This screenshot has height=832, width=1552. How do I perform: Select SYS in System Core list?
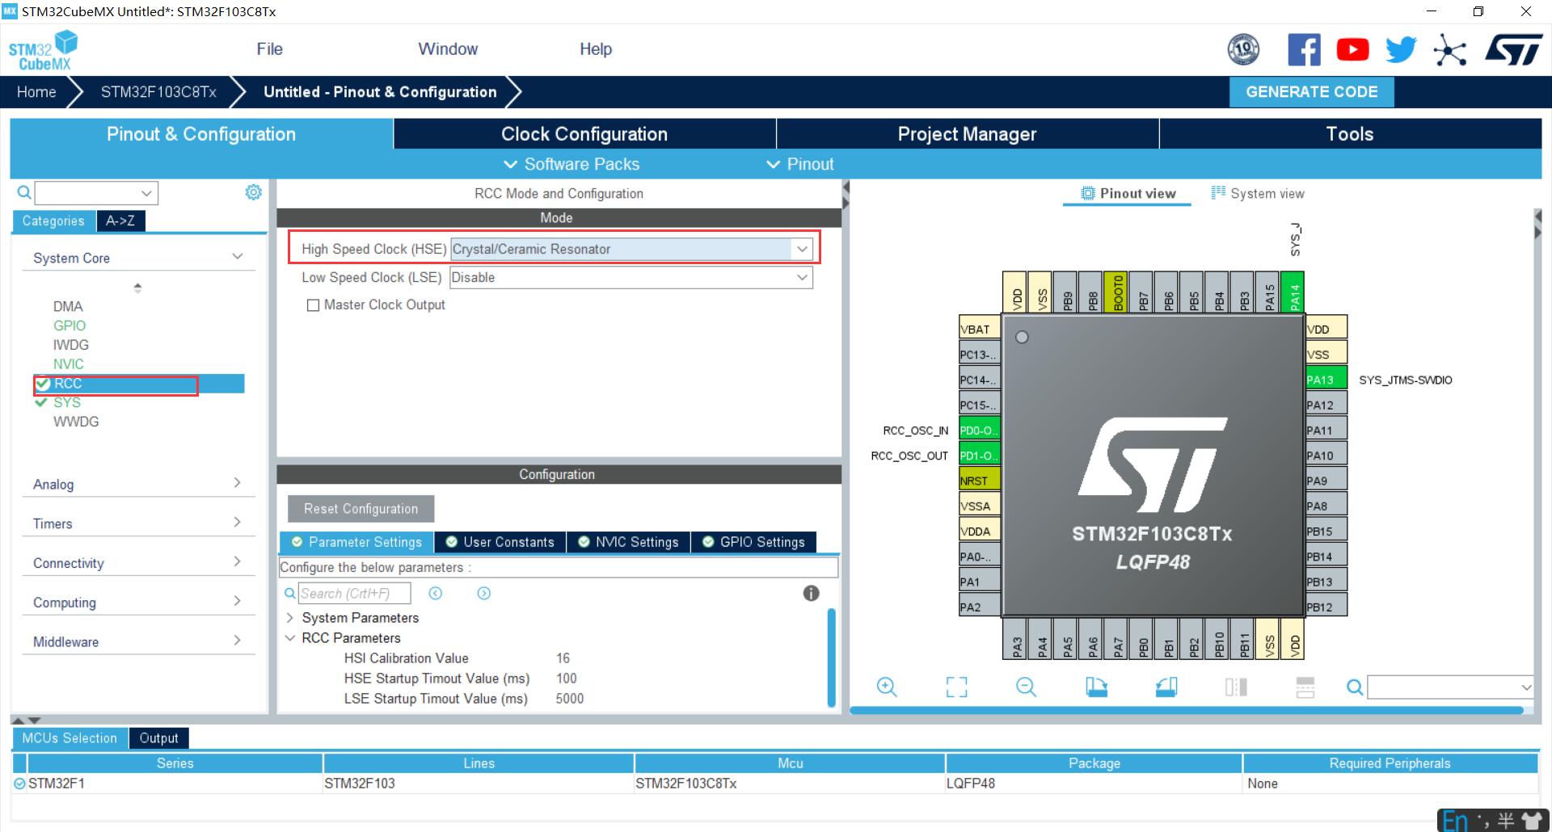67,402
